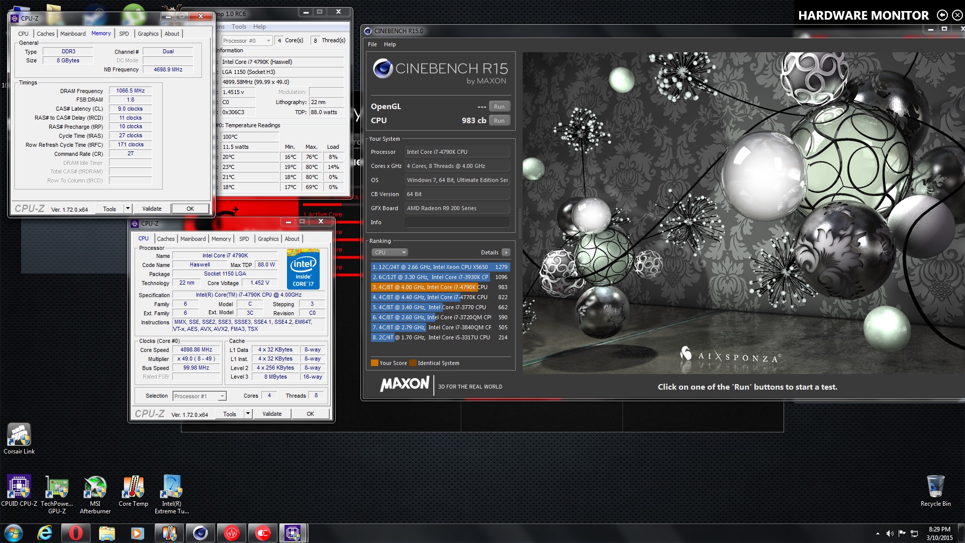
Task: Open Cinebench Help menu
Action: [390, 44]
